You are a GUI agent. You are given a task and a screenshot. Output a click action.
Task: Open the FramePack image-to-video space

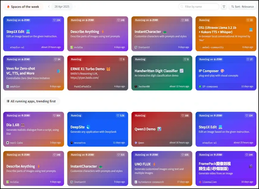click(x=215, y=166)
